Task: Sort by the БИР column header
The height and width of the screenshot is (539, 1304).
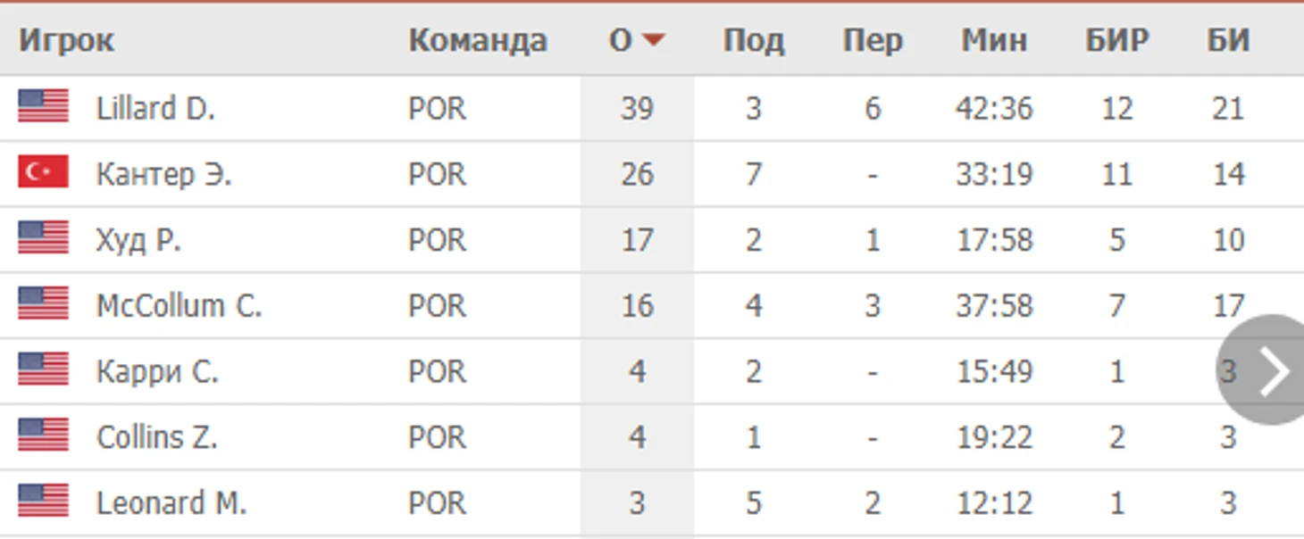Action: point(1116,41)
